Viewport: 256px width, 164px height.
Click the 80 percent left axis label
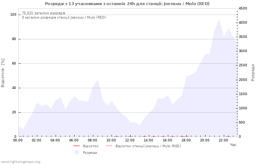(x=14, y=39)
